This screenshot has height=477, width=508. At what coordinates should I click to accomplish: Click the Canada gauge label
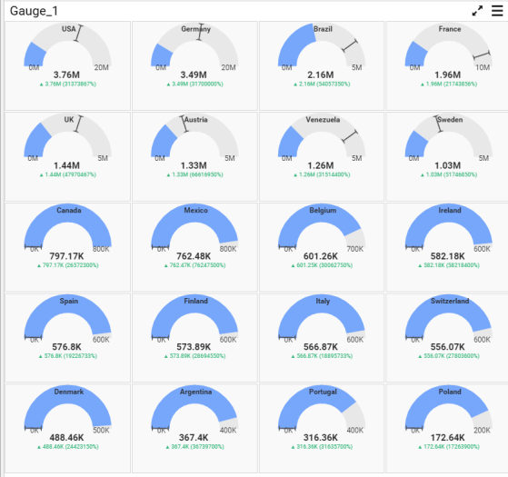tap(69, 211)
